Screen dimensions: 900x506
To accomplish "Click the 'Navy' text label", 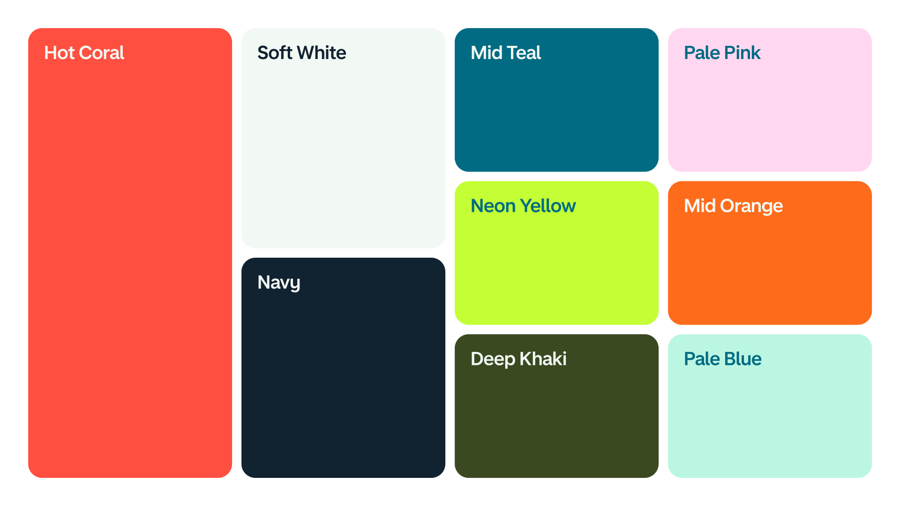I will point(279,283).
